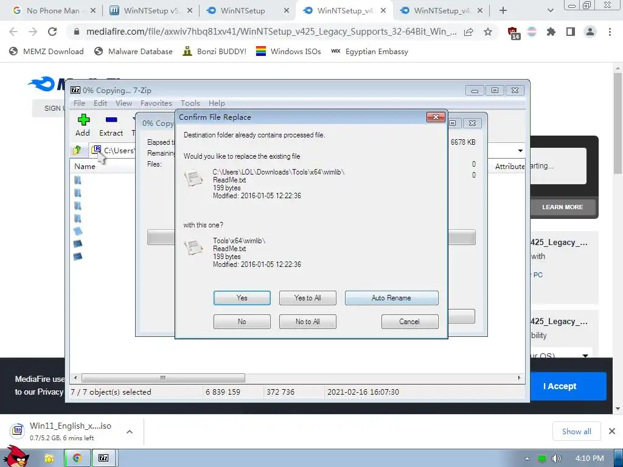Image resolution: width=623 pixels, height=467 pixels.
Task: Open Favorites menu in 7-Zip
Action: point(156,103)
